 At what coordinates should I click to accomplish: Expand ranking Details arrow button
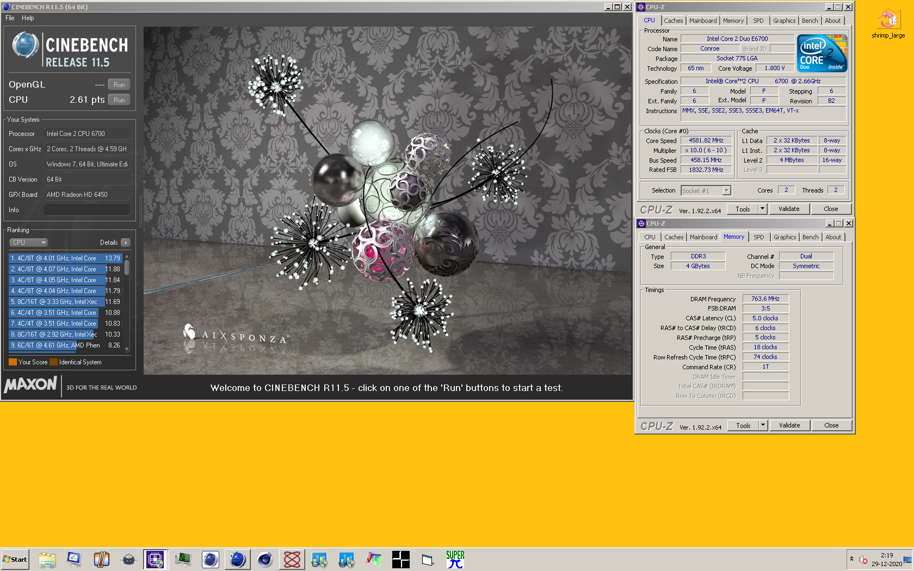tap(126, 243)
